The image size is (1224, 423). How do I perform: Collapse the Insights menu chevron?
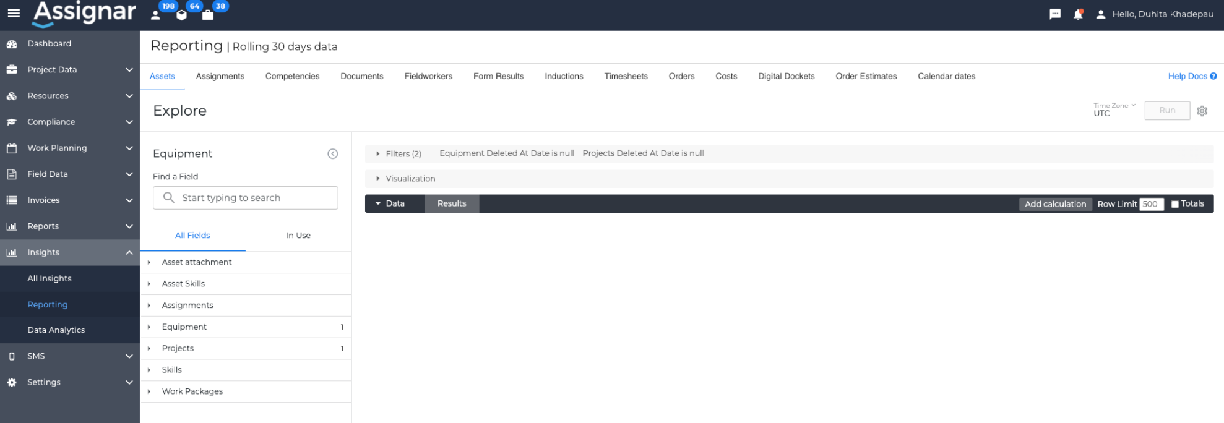129,252
